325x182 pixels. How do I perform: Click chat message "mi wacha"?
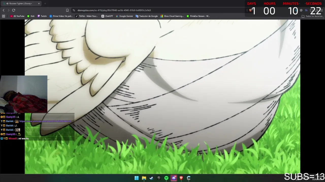23,139
